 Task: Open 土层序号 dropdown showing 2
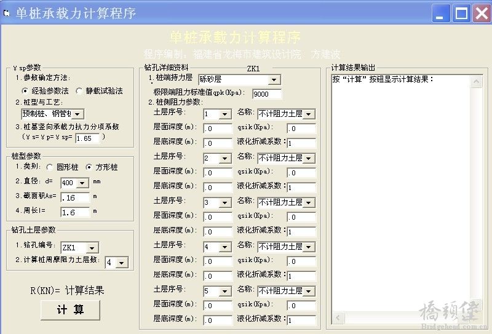225,158
